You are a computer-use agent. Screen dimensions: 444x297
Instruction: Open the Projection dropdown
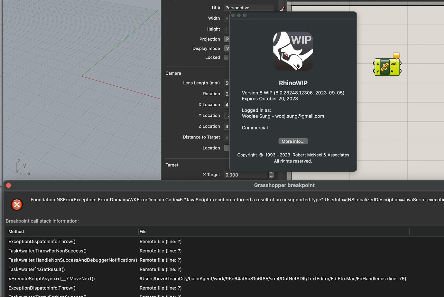tap(227, 39)
